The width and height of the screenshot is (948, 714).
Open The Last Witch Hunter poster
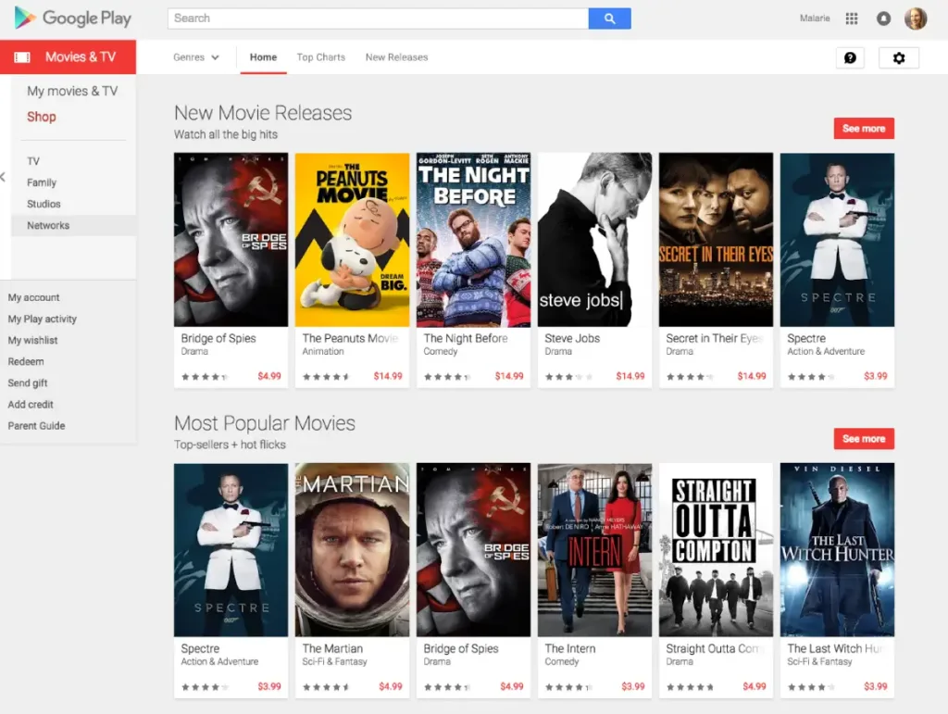[x=837, y=549]
